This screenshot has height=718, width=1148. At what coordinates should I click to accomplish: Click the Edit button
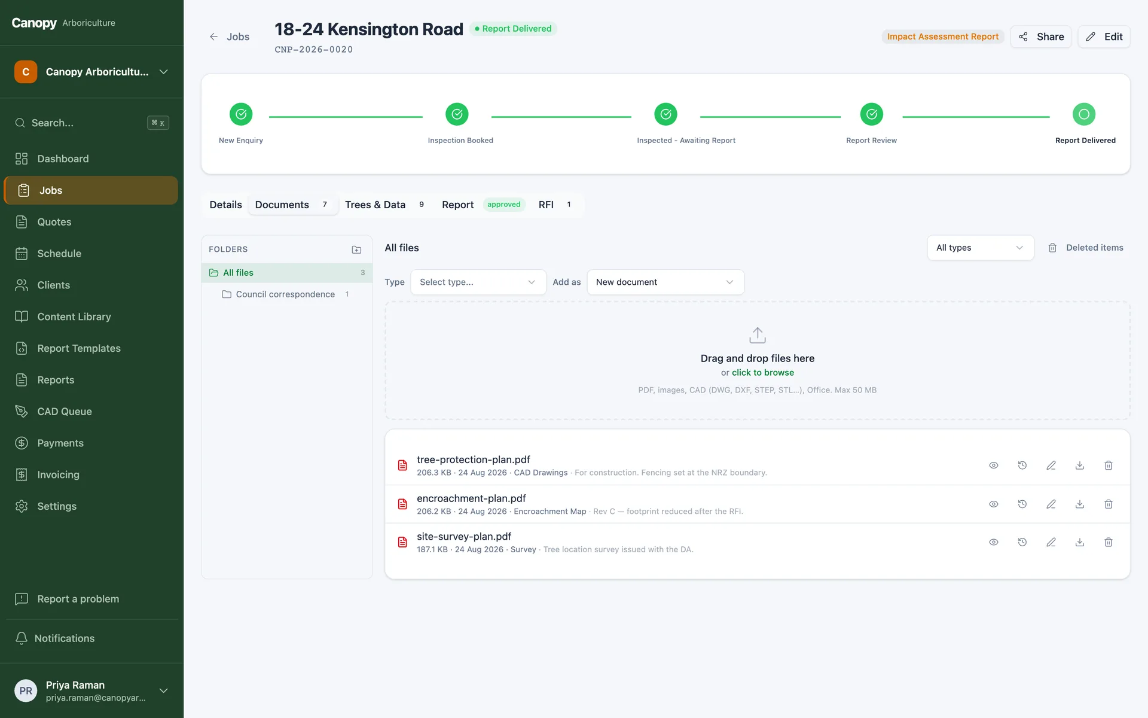click(x=1104, y=36)
